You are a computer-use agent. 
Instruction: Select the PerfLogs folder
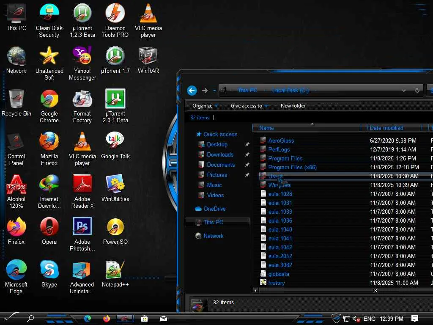[275, 149]
